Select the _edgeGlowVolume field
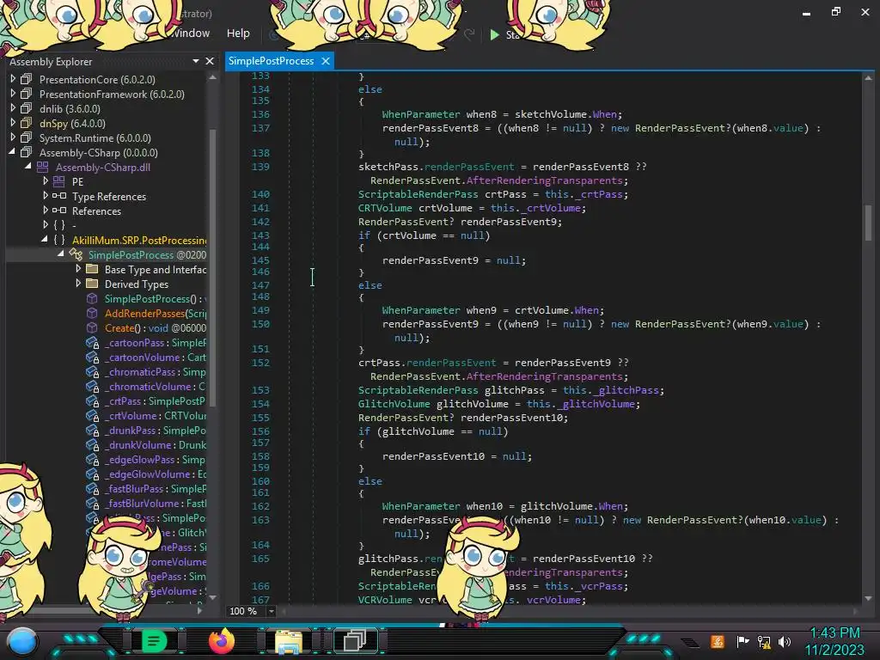Viewport: 880px width, 660px height. pyautogui.click(x=156, y=474)
